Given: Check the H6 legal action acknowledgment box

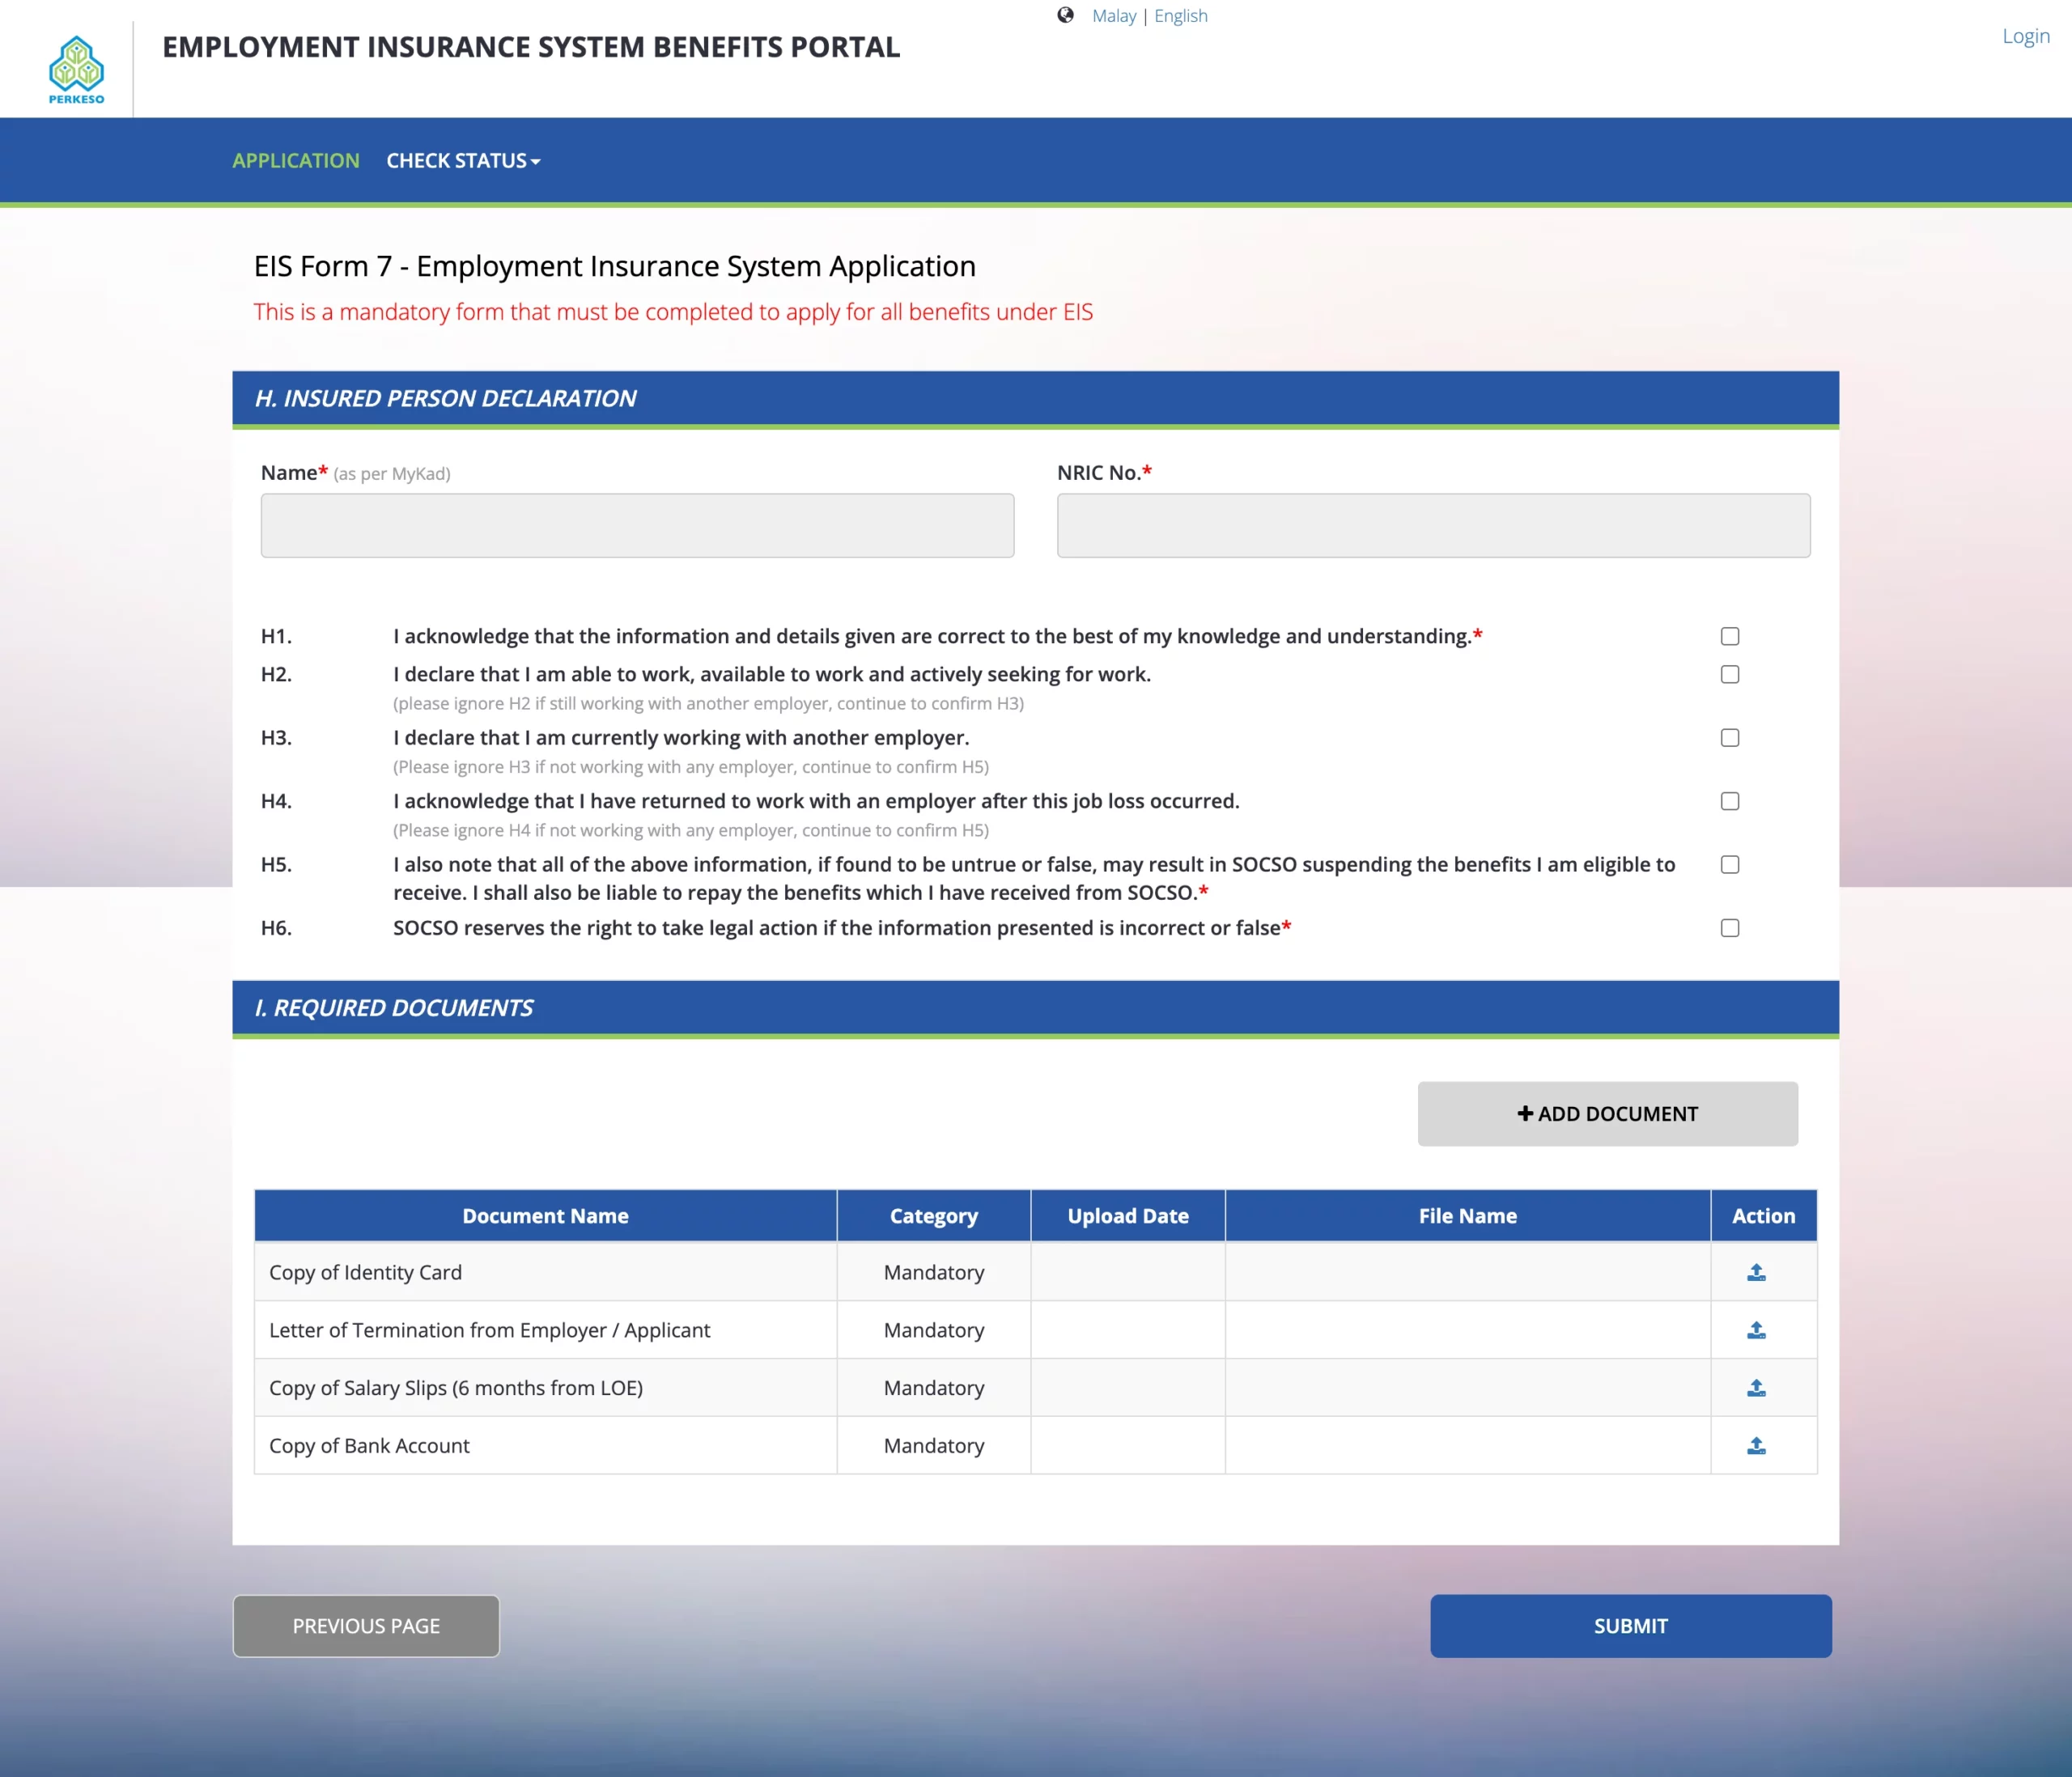Looking at the screenshot, I should coord(1730,928).
